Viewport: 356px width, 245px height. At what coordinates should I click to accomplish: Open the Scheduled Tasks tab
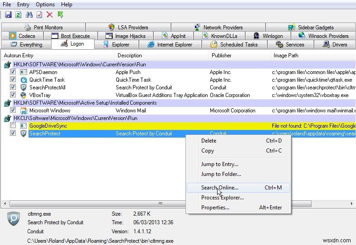(x=234, y=45)
